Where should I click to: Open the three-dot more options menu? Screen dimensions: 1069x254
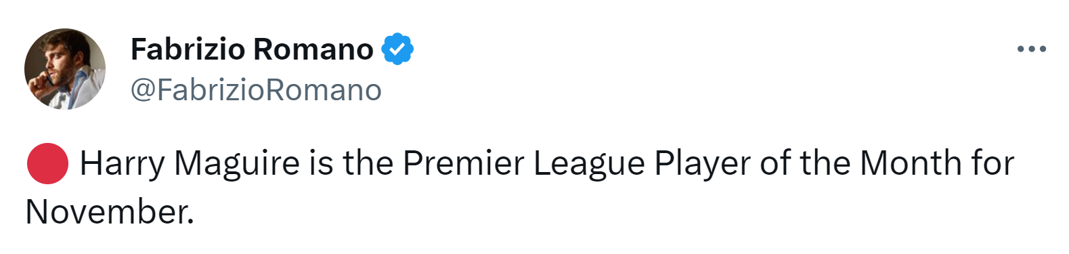click(1032, 49)
